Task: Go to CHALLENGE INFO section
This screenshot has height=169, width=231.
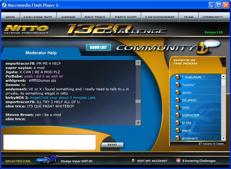Action: click(38, 17)
